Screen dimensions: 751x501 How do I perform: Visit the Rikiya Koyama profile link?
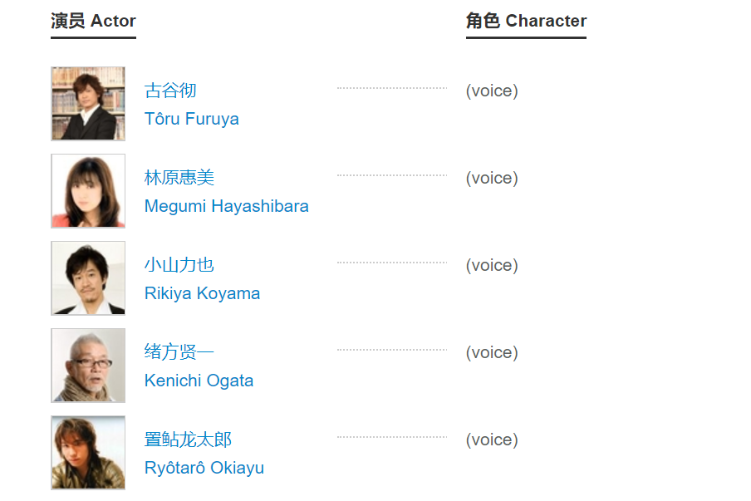tap(202, 293)
